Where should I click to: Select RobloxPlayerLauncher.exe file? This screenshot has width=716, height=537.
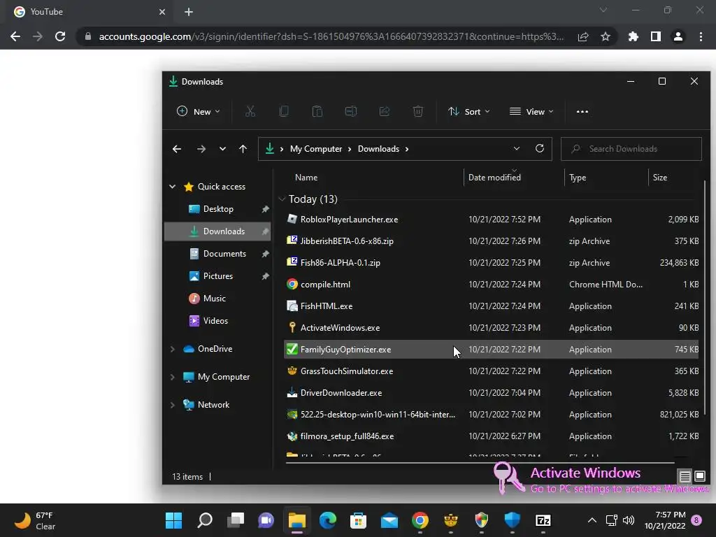click(x=492, y=219)
